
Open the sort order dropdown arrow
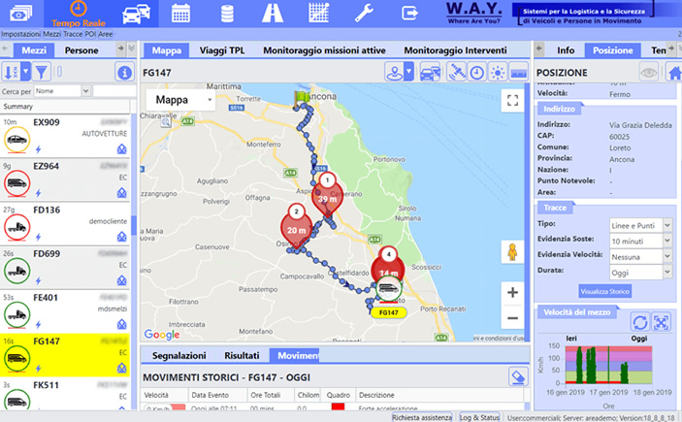tap(25, 72)
